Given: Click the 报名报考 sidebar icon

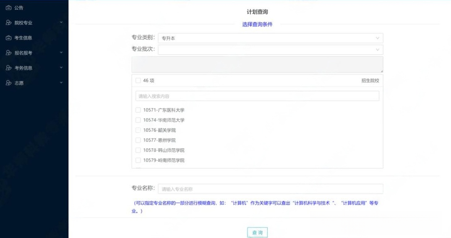Looking at the screenshot, I should (x=8, y=53).
